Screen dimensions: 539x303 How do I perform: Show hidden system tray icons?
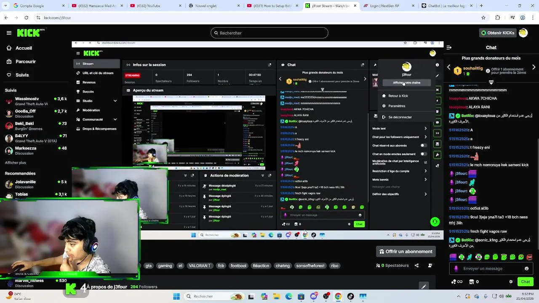point(459,296)
